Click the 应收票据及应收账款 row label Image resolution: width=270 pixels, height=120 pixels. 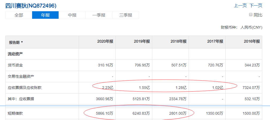(x=25, y=88)
